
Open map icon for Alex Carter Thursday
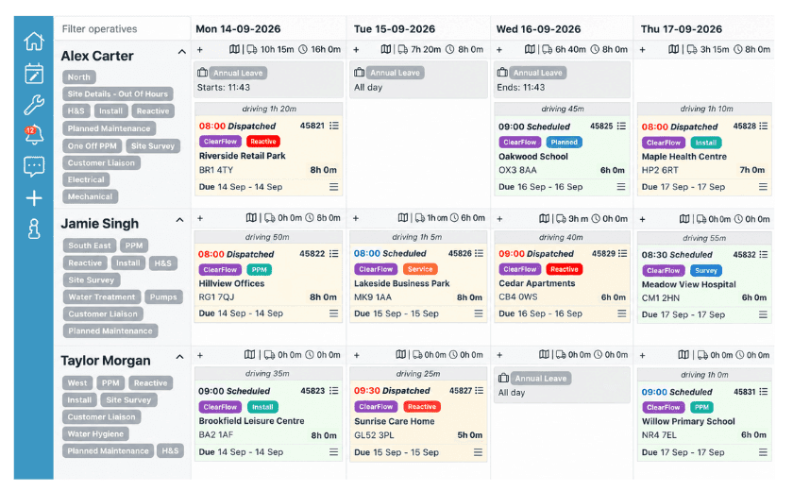674,49
